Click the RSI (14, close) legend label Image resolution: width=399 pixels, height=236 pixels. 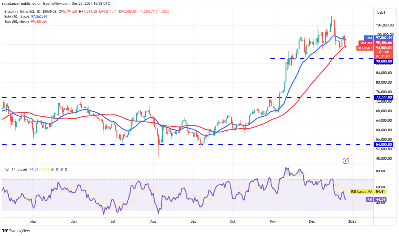click(x=16, y=169)
